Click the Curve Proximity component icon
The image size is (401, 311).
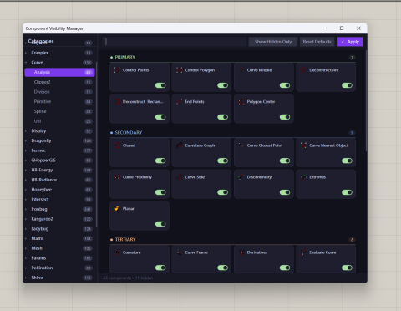(x=117, y=177)
